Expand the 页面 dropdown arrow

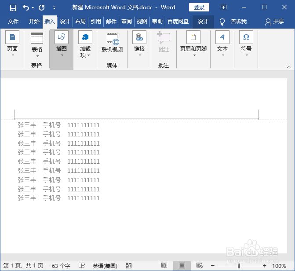pyautogui.click(x=13, y=55)
